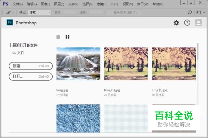Image resolution: width=208 pixels, height=138 pixels.
Task: Open the pale dotted pattern thumbnail
Action: [126, 118]
